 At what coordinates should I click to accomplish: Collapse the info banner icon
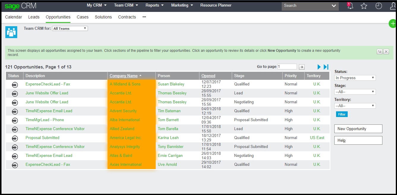click(379, 52)
